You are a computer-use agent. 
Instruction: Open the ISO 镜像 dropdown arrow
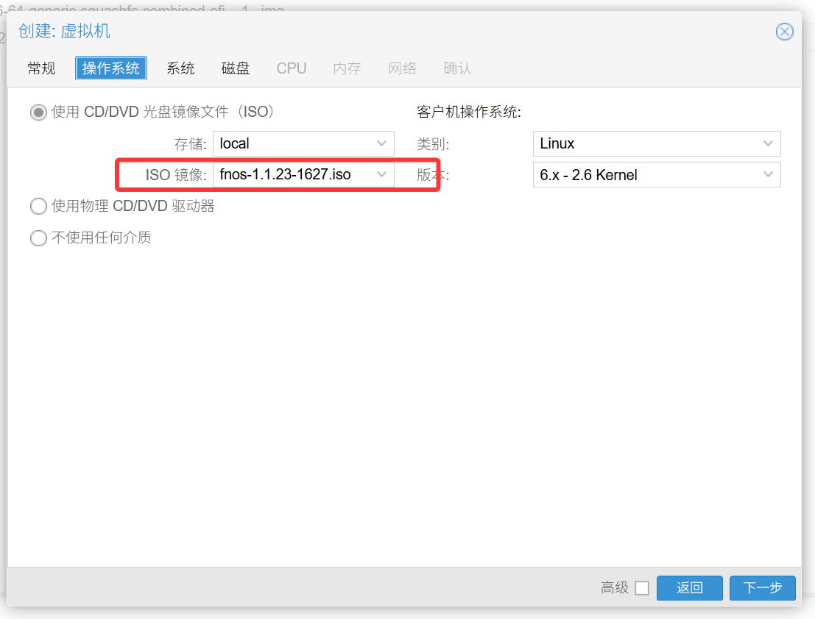tap(381, 175)
